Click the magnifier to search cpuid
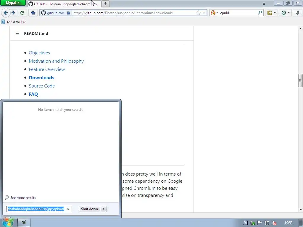Screen dimensions: 303x227 point(260,13)
